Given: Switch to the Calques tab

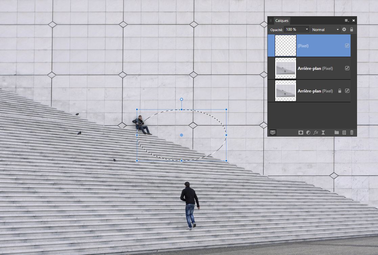Looking at the screenshot, I should (282, 21).
